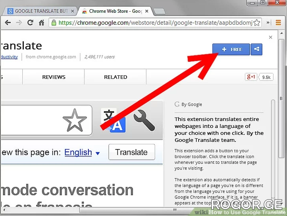
Task: Click the green padlock security icon
Action: [x=54, y=23]
